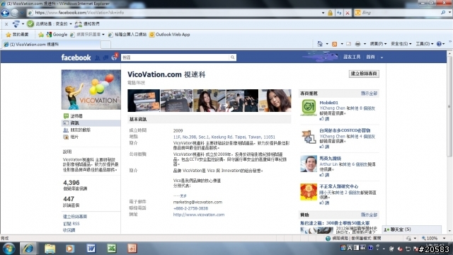This screenshot has height=255, width=453.
Task: Open the http://www.vicovation.com website link
Action: [x=199, y=215]
